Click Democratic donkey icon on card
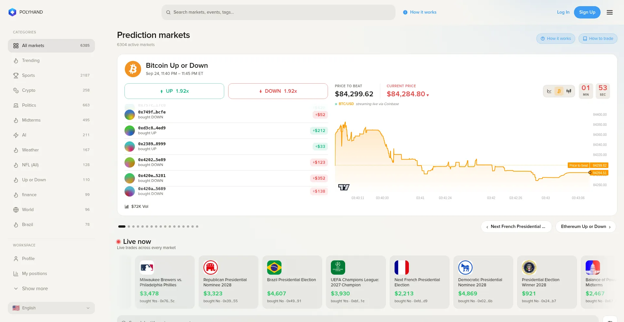This screenshot has height=322, width=624. tap(465, 268)
